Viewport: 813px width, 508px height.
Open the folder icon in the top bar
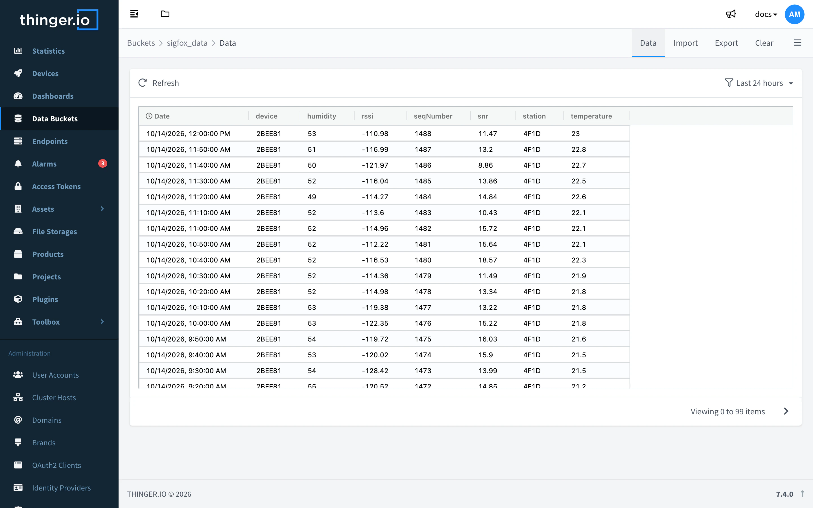pos(165,14)
